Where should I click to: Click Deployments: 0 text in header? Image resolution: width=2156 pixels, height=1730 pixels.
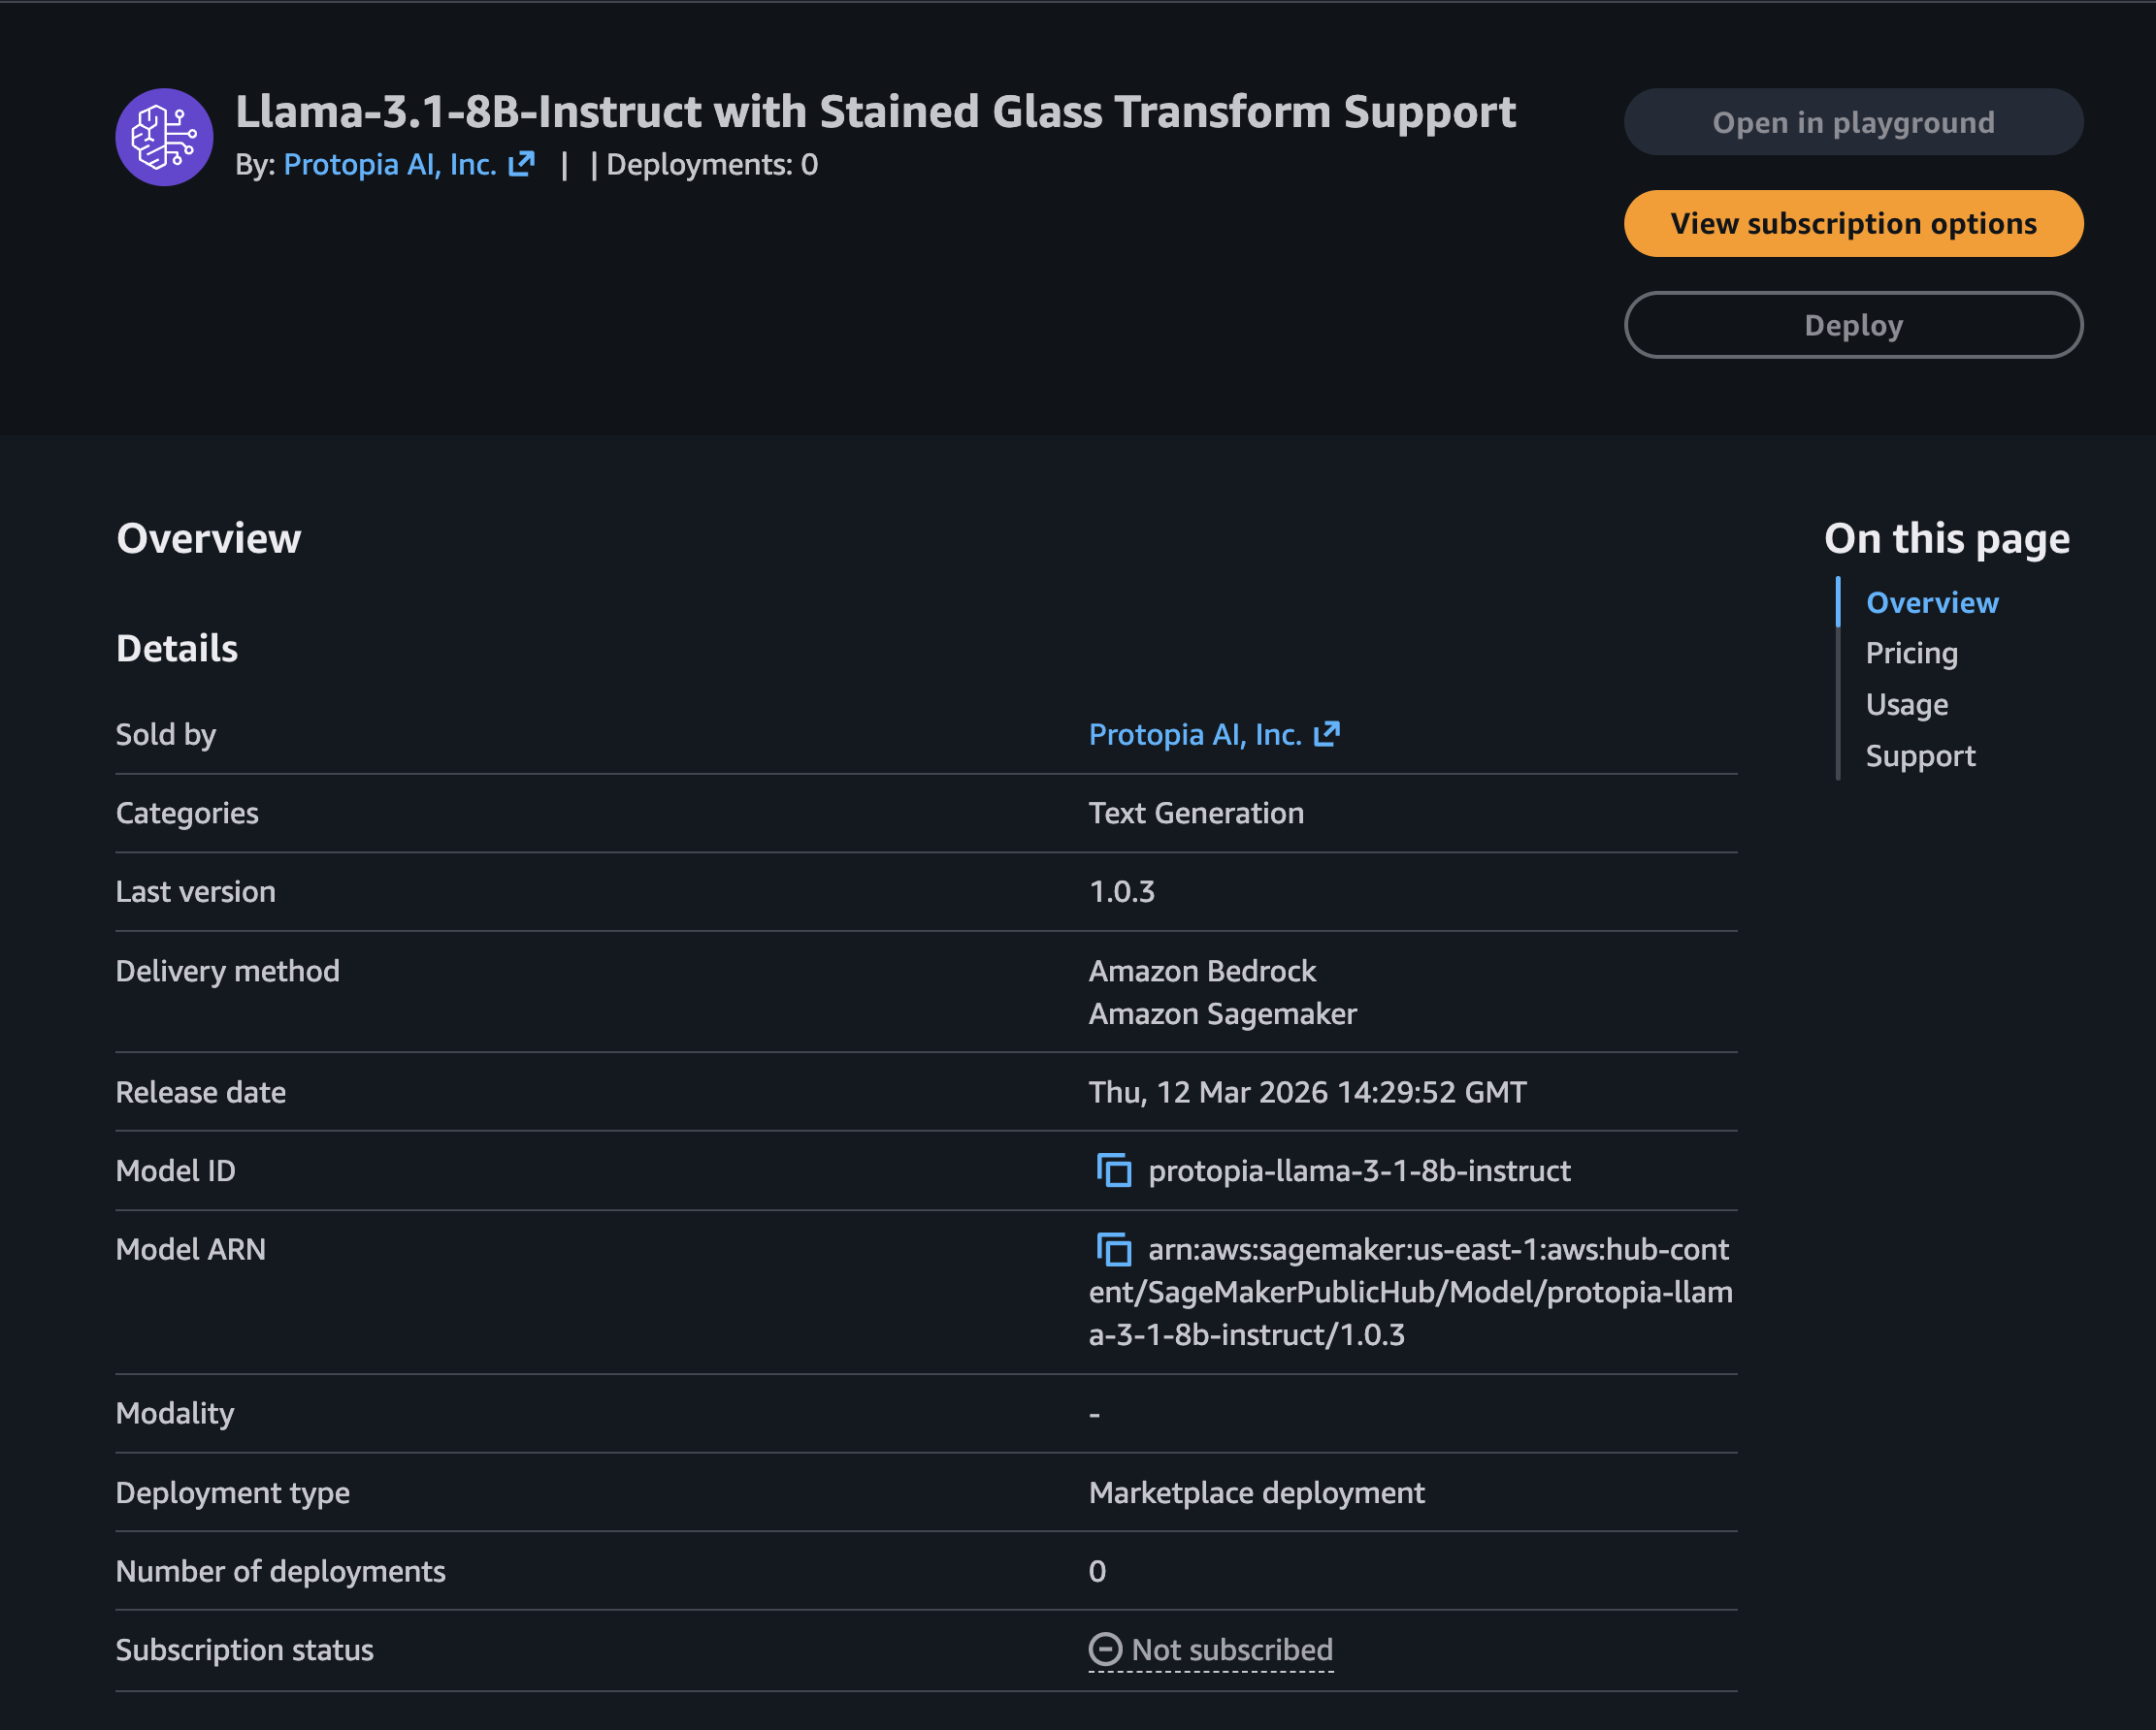tap(712, 164)
